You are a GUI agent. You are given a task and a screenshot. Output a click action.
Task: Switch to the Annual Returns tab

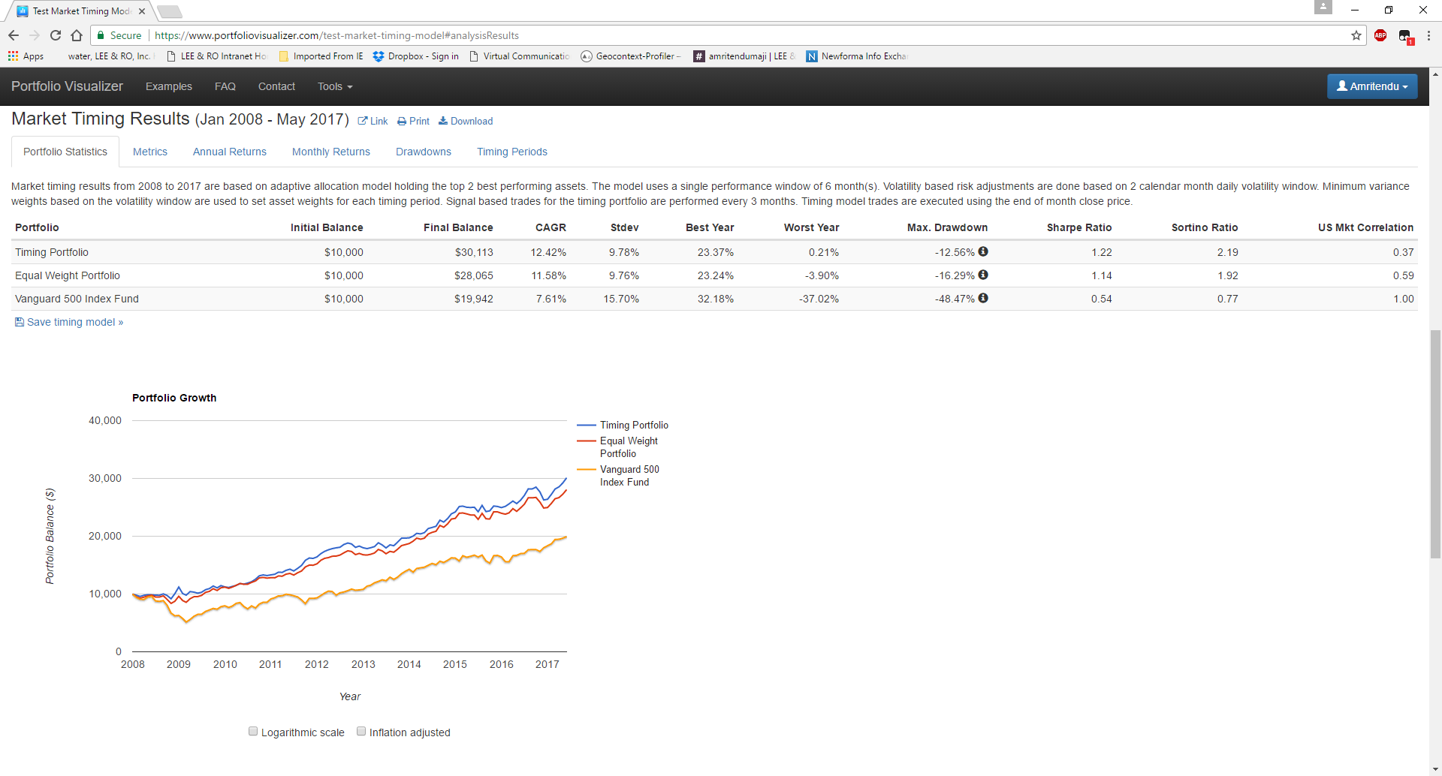pyautogui.click(x=230, y=152)
